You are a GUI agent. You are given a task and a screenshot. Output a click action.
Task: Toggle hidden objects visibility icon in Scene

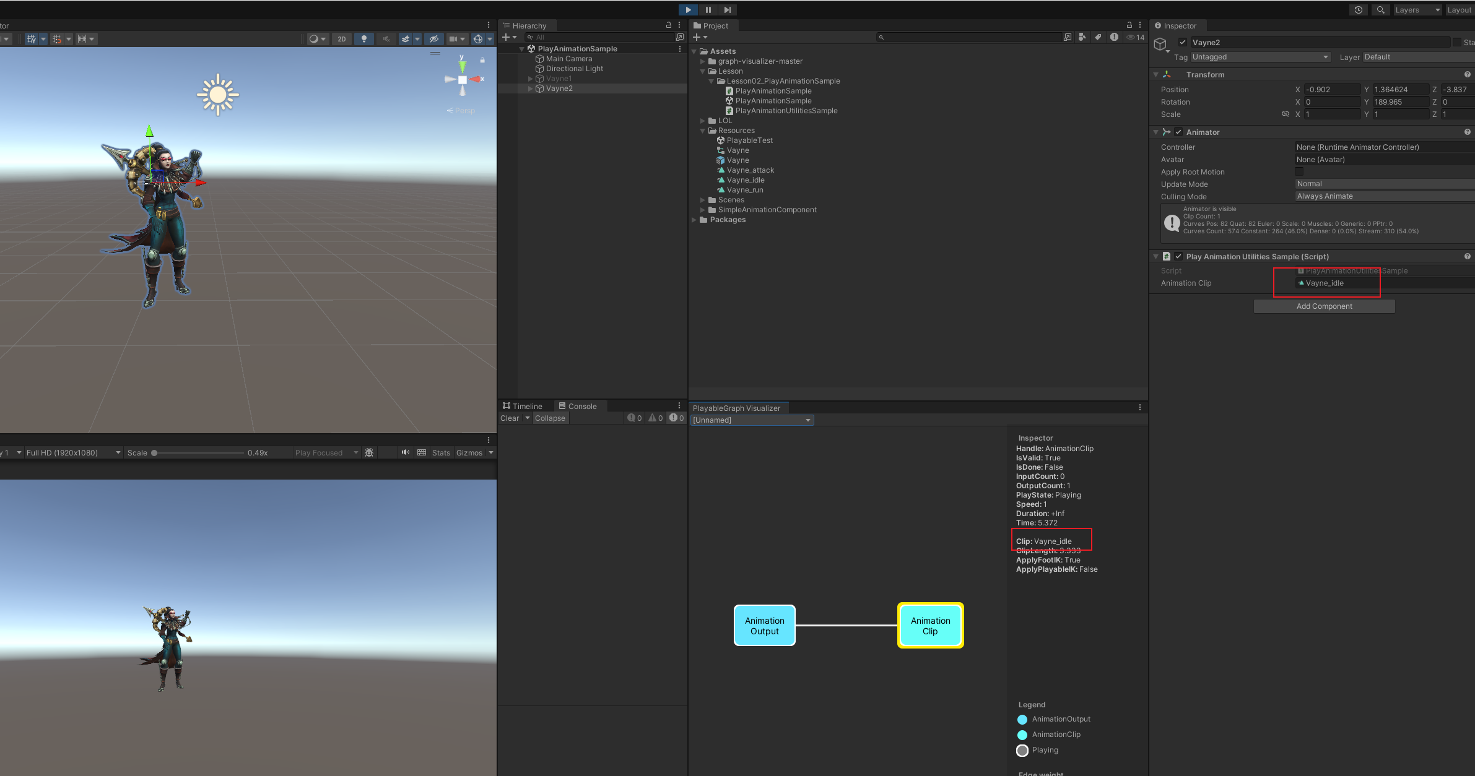tap(434, 39)
